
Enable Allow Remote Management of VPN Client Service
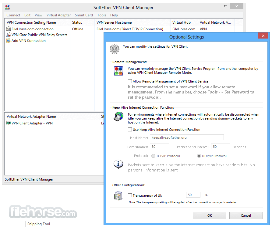[130, 81]
